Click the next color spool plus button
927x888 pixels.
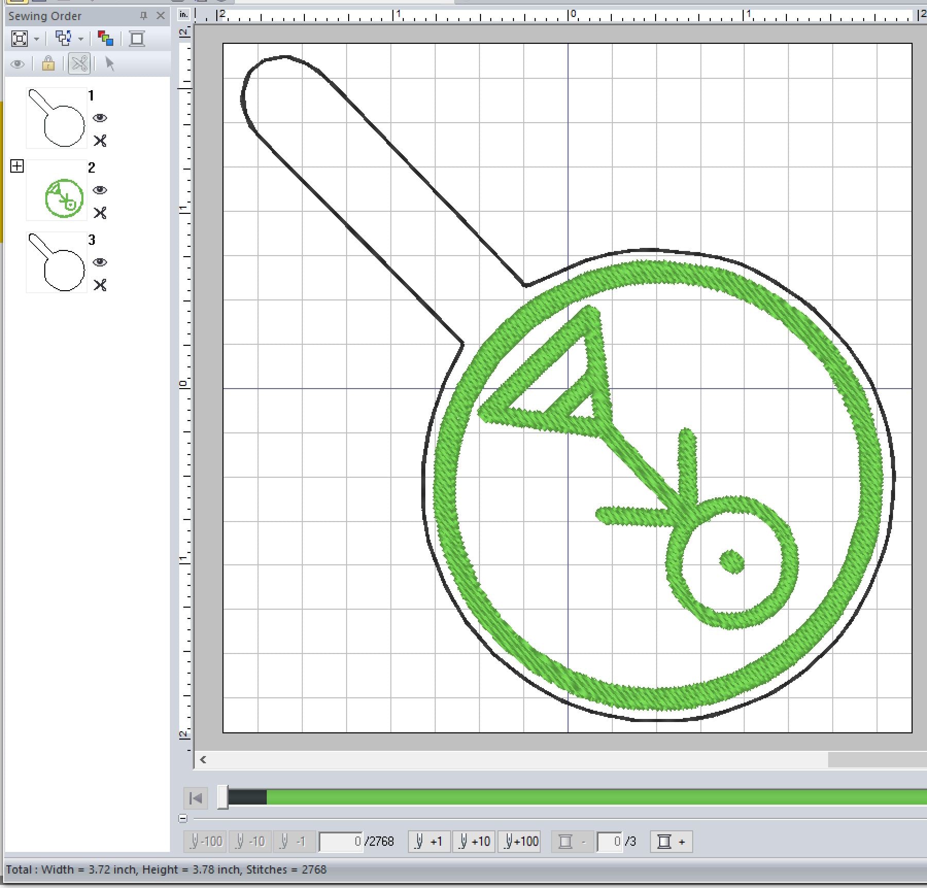coord(672,842)
